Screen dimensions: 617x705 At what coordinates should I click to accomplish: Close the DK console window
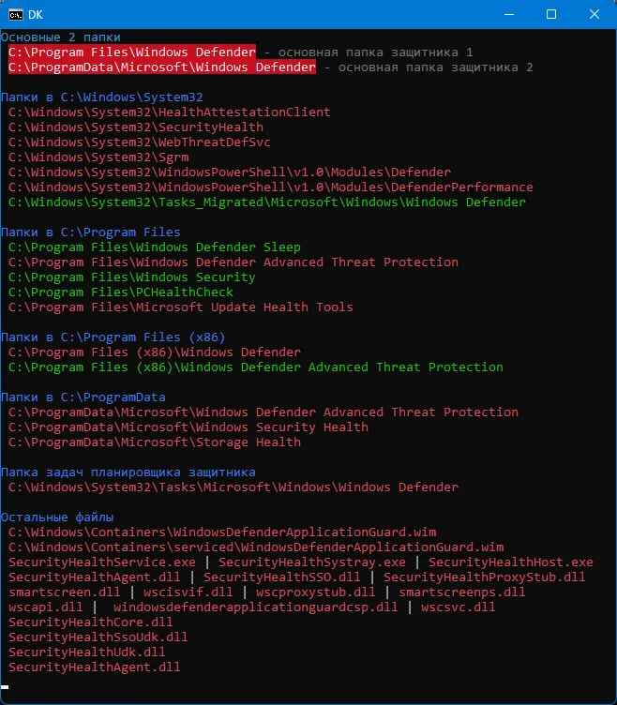click(x=594, y=14)
